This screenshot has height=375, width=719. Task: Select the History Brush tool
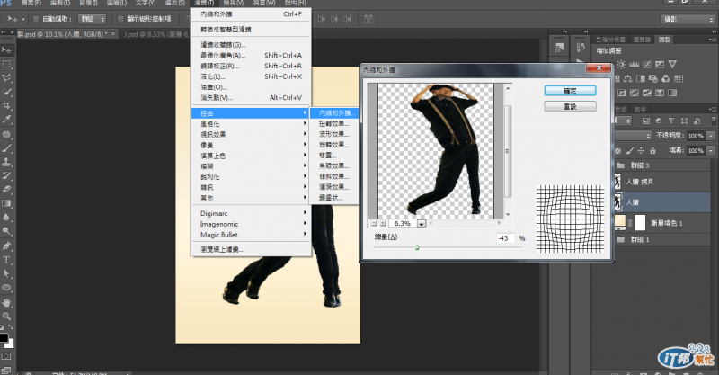6,175
